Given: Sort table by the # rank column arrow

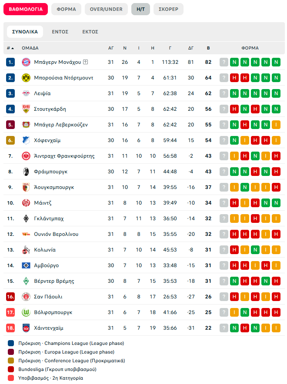Looking at the screenshot, I should pyautogui.click(x=13, y=48).
